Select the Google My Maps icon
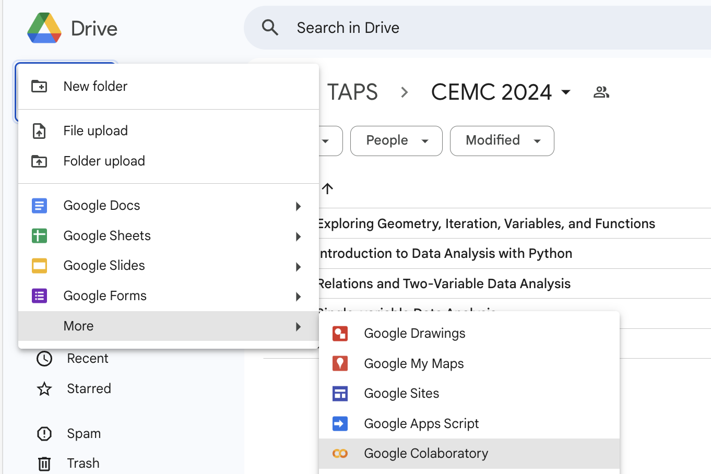 [x=340, y=363]
